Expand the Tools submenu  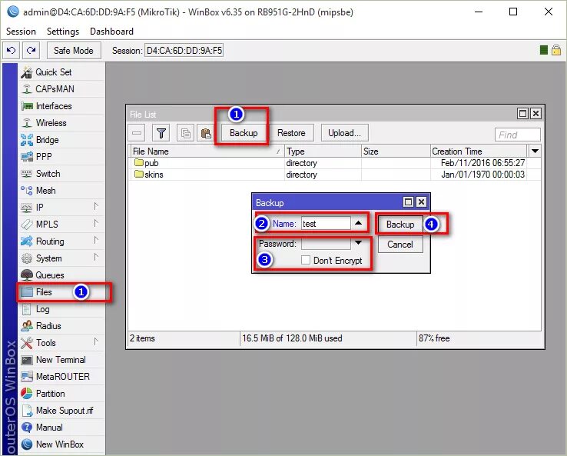tap(96, 341)
